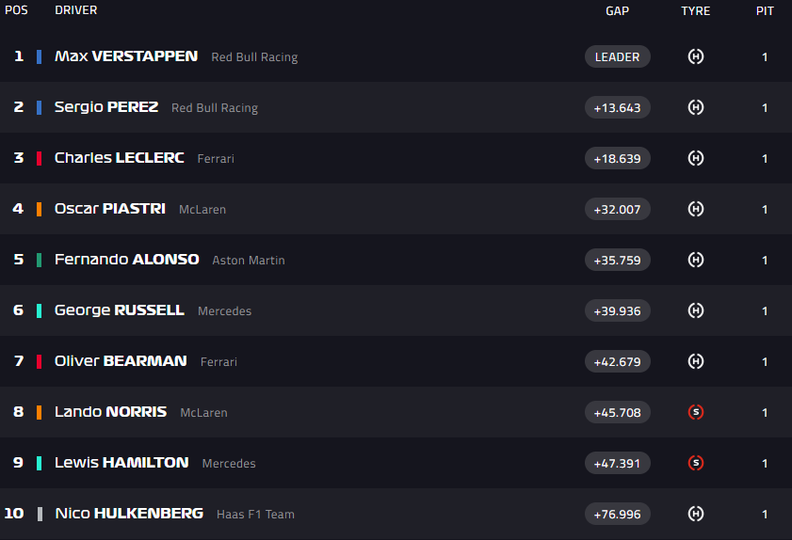Screen dimensions: 792x540
Task: Select Leclerc's +18.639 gap badge
Action: click(x=617, y=158)
